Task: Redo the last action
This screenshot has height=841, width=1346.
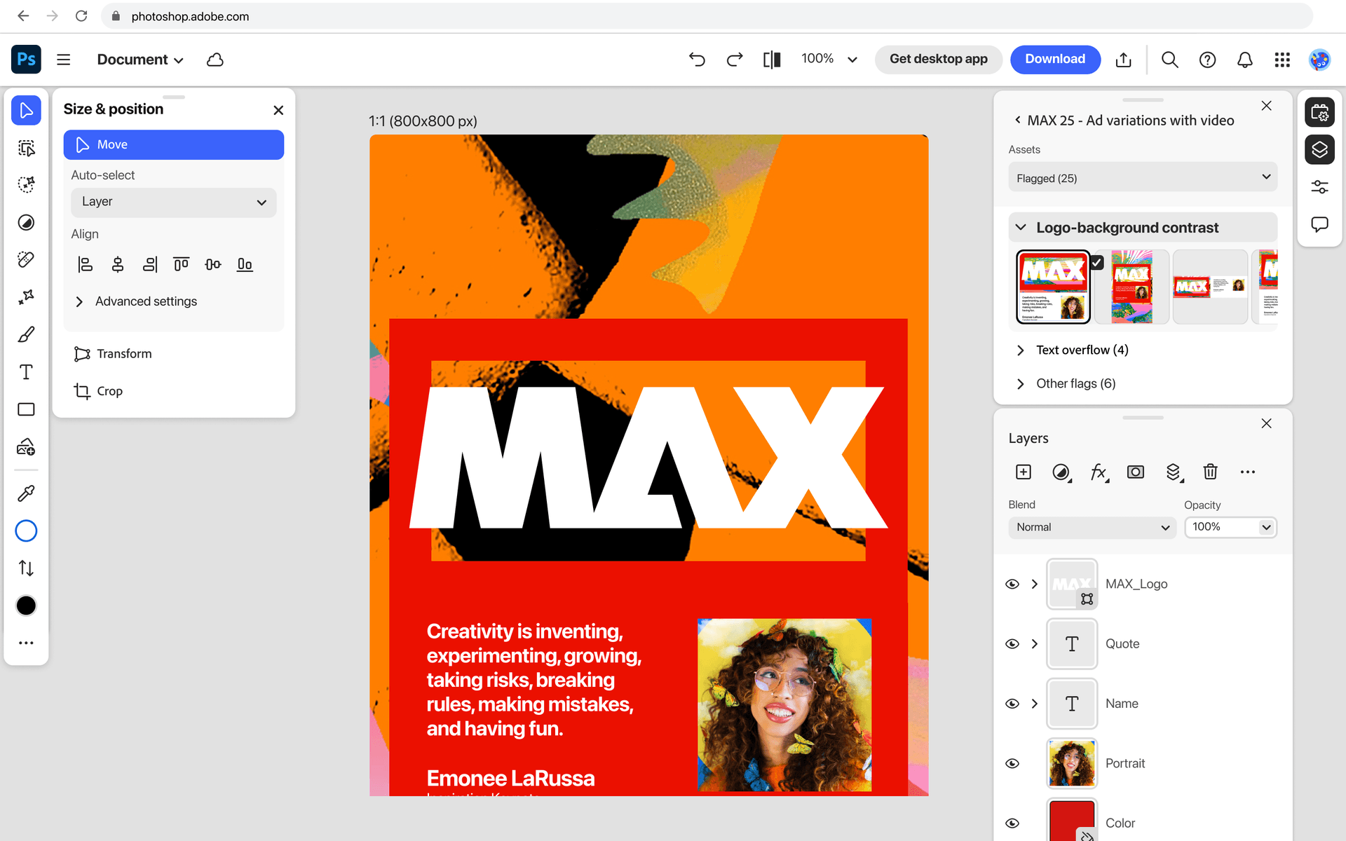Action: click(735, 60)
